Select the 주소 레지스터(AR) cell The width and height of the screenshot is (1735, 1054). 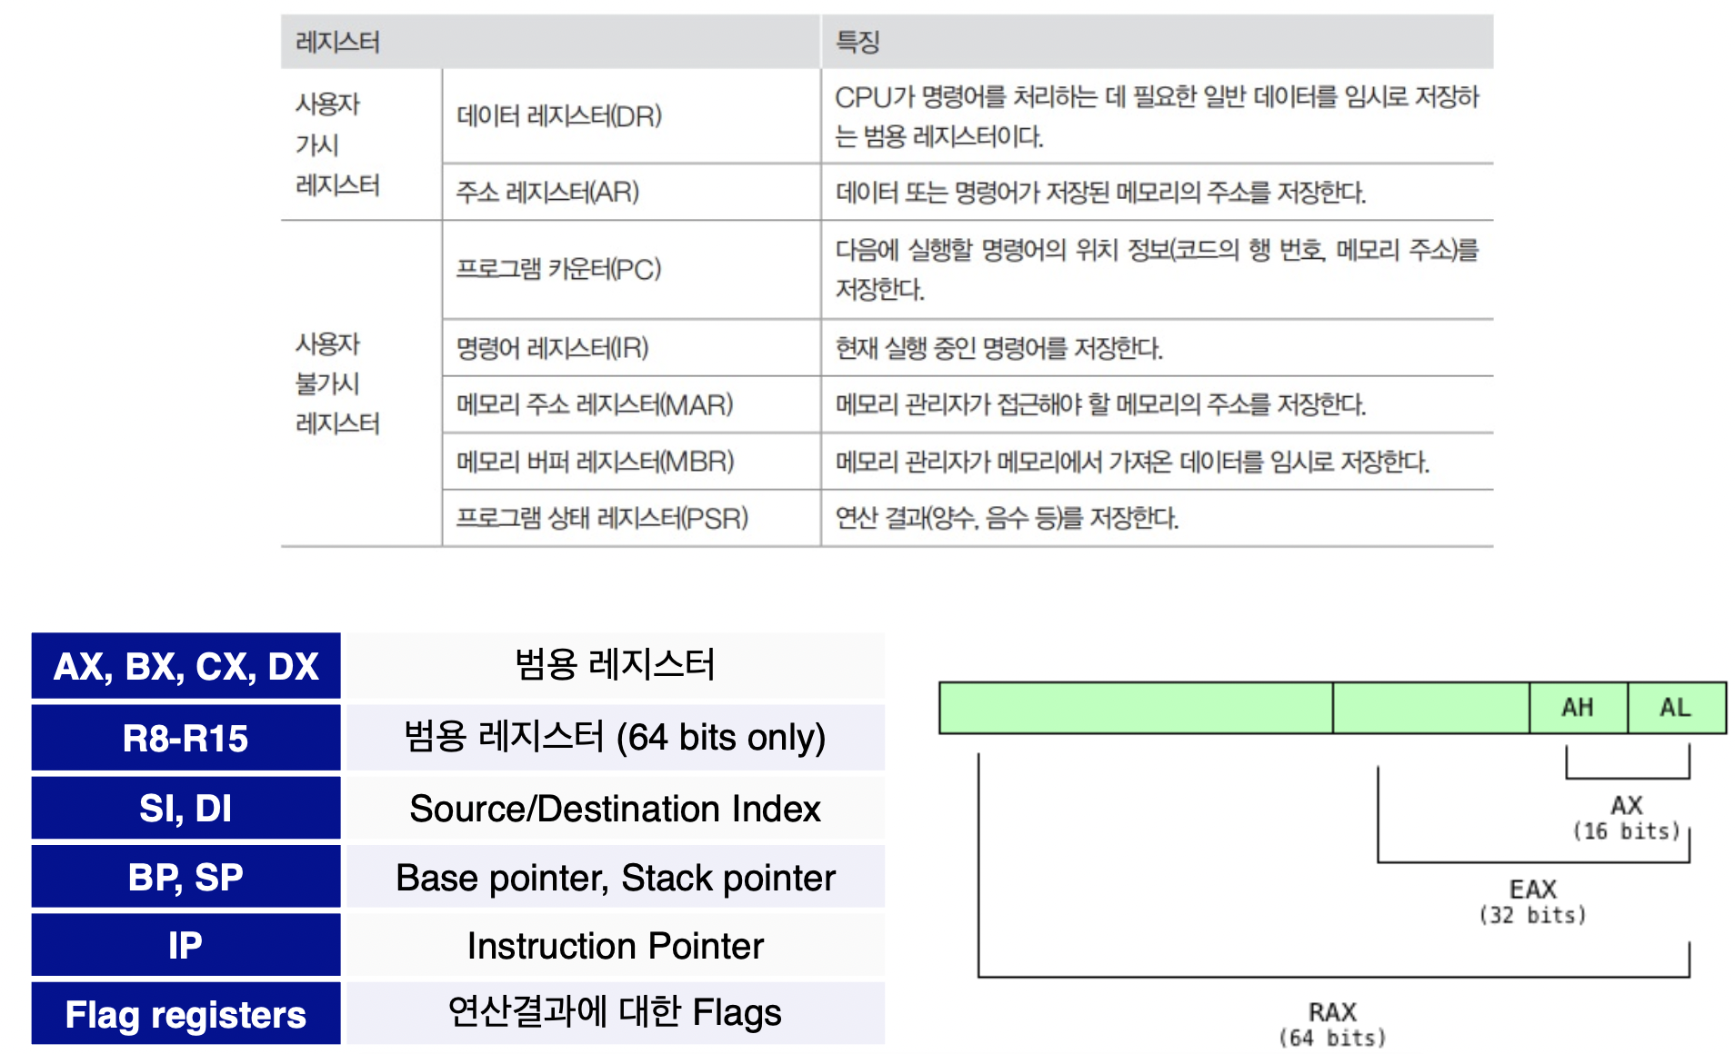coord(631,192)
